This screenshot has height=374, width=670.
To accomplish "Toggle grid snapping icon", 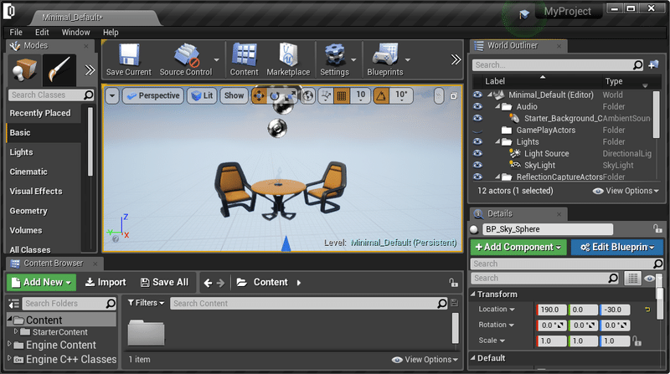I will coord(342,96).
